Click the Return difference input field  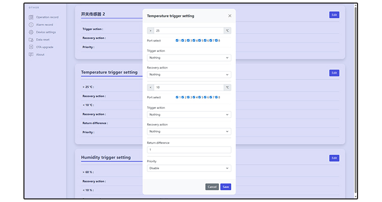(189, 150)
